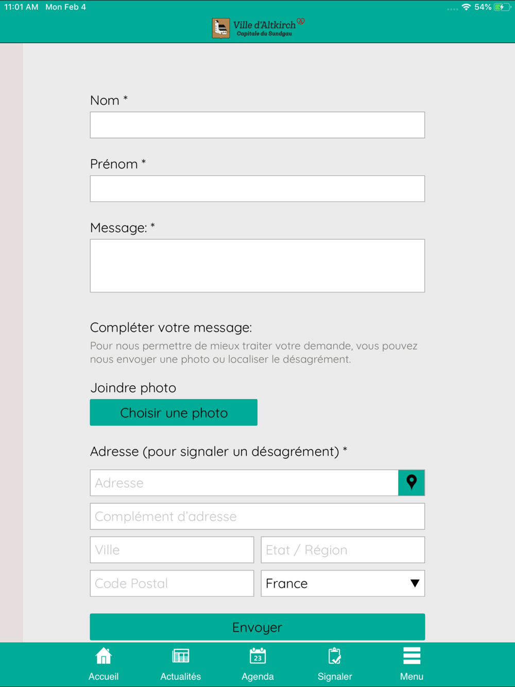This screenshot has width=515, height=687.
Task: Click the Ville input field
Action: [172, 550]
